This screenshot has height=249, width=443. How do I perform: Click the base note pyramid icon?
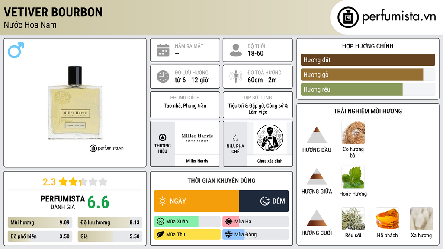click(x=317, y=218)
